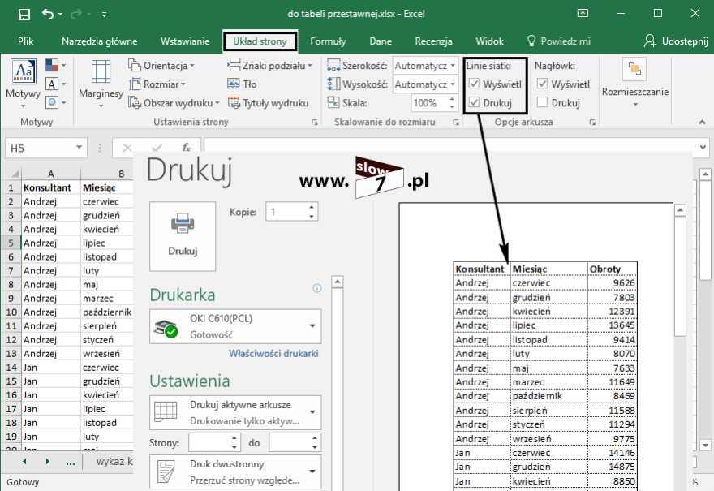The width and height of the screenshot is (714, 491).
Task: Open Właściwości drukarki link
Action: [x=273, y=354]
